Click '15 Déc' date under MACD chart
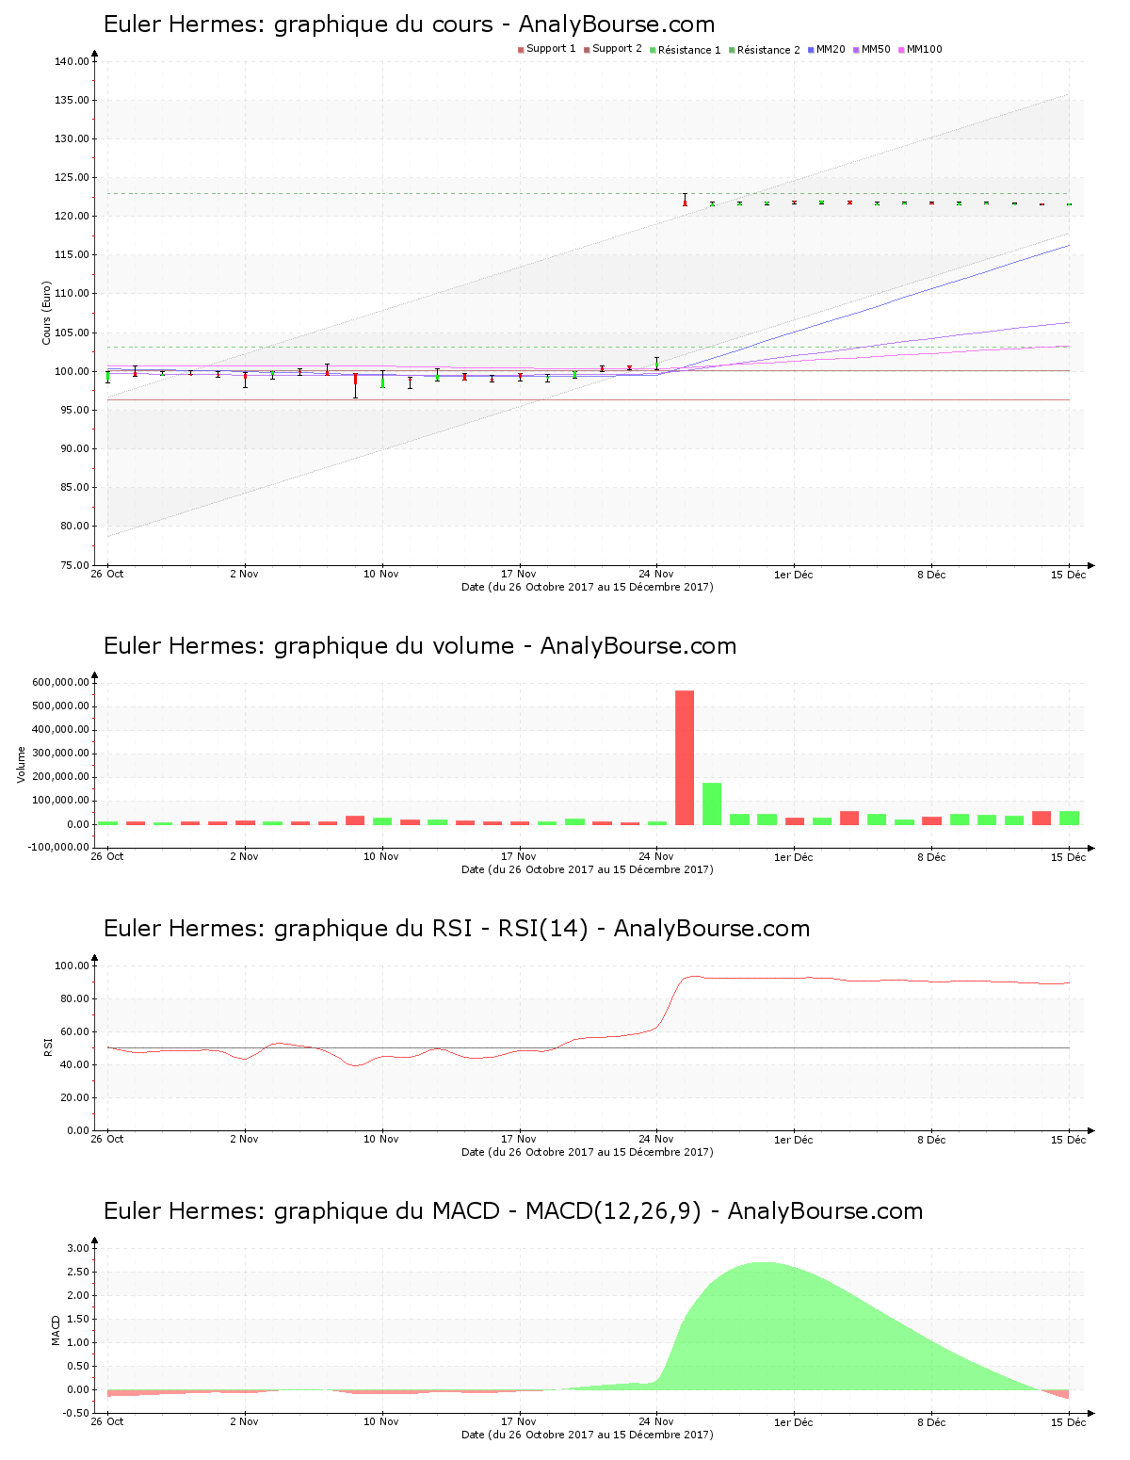 1069,1422
